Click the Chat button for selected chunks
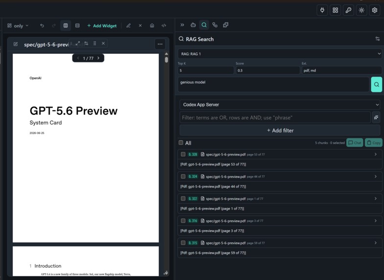The width and height of the screenshot is (384, 280). 355,143
